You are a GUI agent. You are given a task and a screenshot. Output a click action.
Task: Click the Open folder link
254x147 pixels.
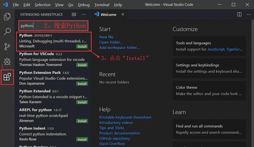click(111, 42)
